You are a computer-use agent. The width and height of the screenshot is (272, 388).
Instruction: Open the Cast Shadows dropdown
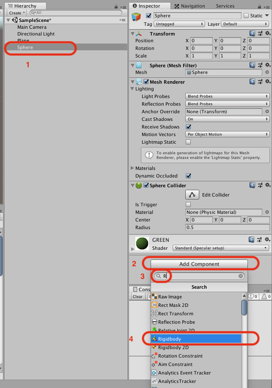(x=227, y=119)
